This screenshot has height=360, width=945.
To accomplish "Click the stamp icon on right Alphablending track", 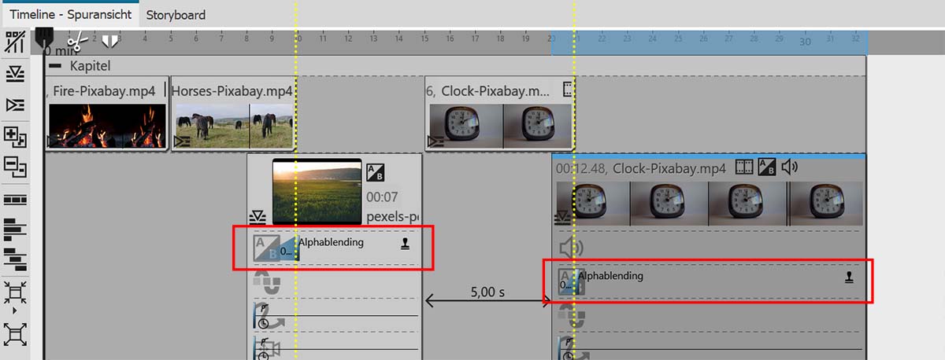I will [x=849, y=277].
